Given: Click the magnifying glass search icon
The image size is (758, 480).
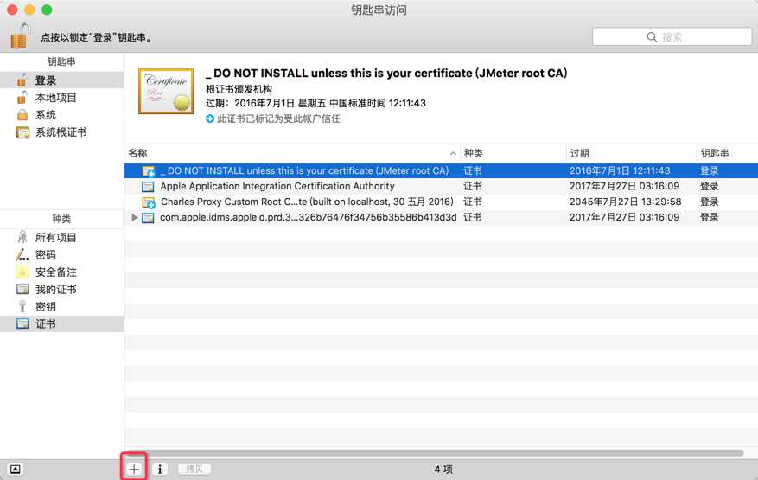Looking at the screenshot, I should point(652,37).
